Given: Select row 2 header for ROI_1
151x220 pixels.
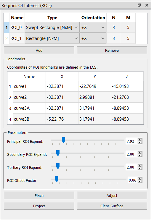Looking at the screenshot, I should [x=7, y=38].
